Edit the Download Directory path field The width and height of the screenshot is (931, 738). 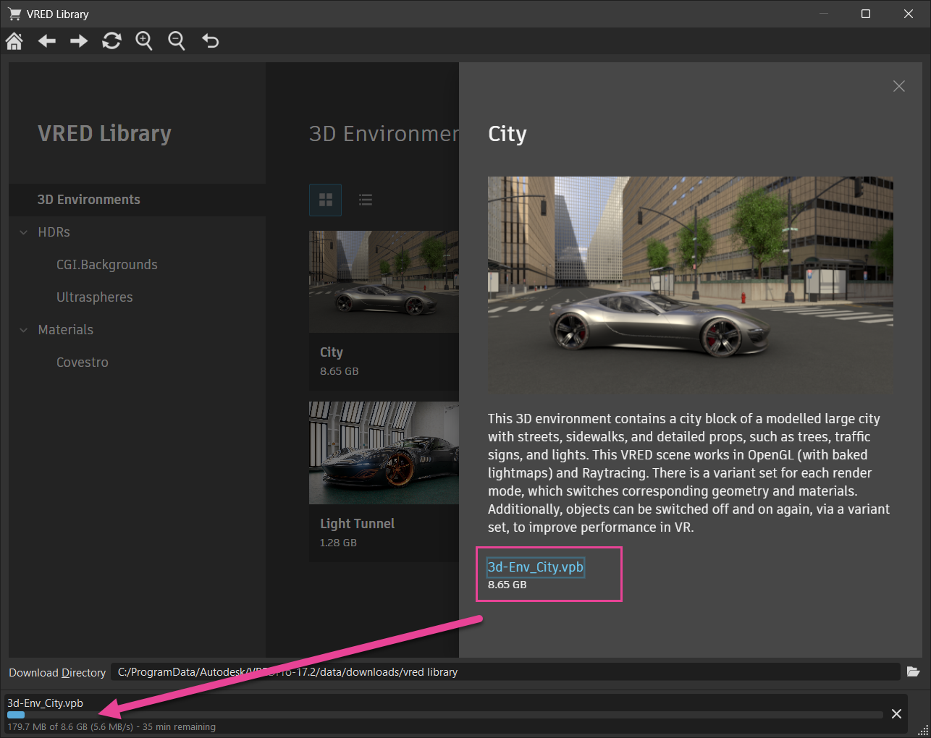[x=505, y=672]
